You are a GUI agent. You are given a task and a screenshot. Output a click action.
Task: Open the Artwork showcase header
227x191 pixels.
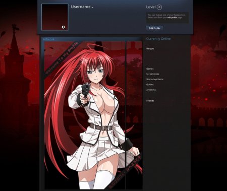pos(48,39)
